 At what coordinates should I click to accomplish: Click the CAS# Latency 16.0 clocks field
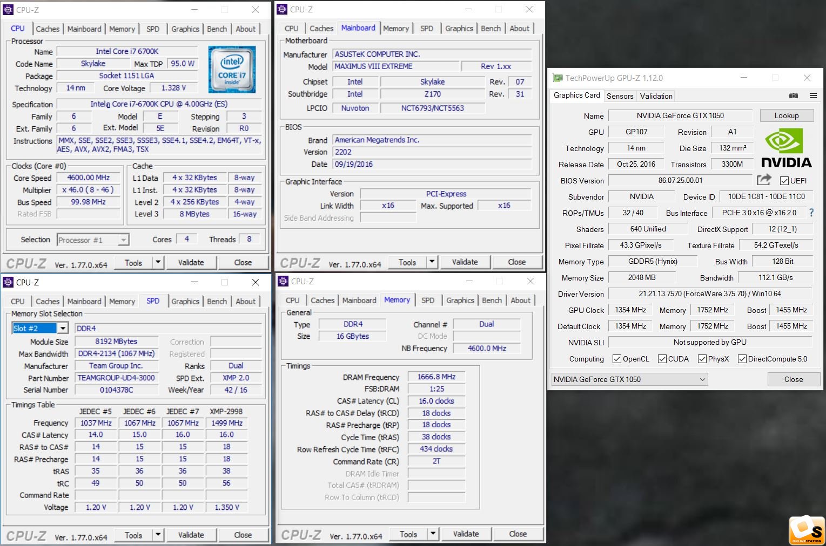click(436, 401)
